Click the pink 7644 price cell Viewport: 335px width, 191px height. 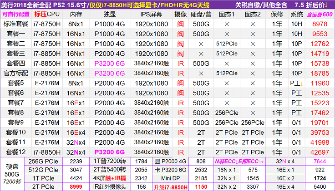319,161
